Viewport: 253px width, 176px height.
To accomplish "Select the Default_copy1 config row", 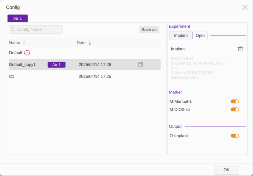I will [x=85, y=64].
